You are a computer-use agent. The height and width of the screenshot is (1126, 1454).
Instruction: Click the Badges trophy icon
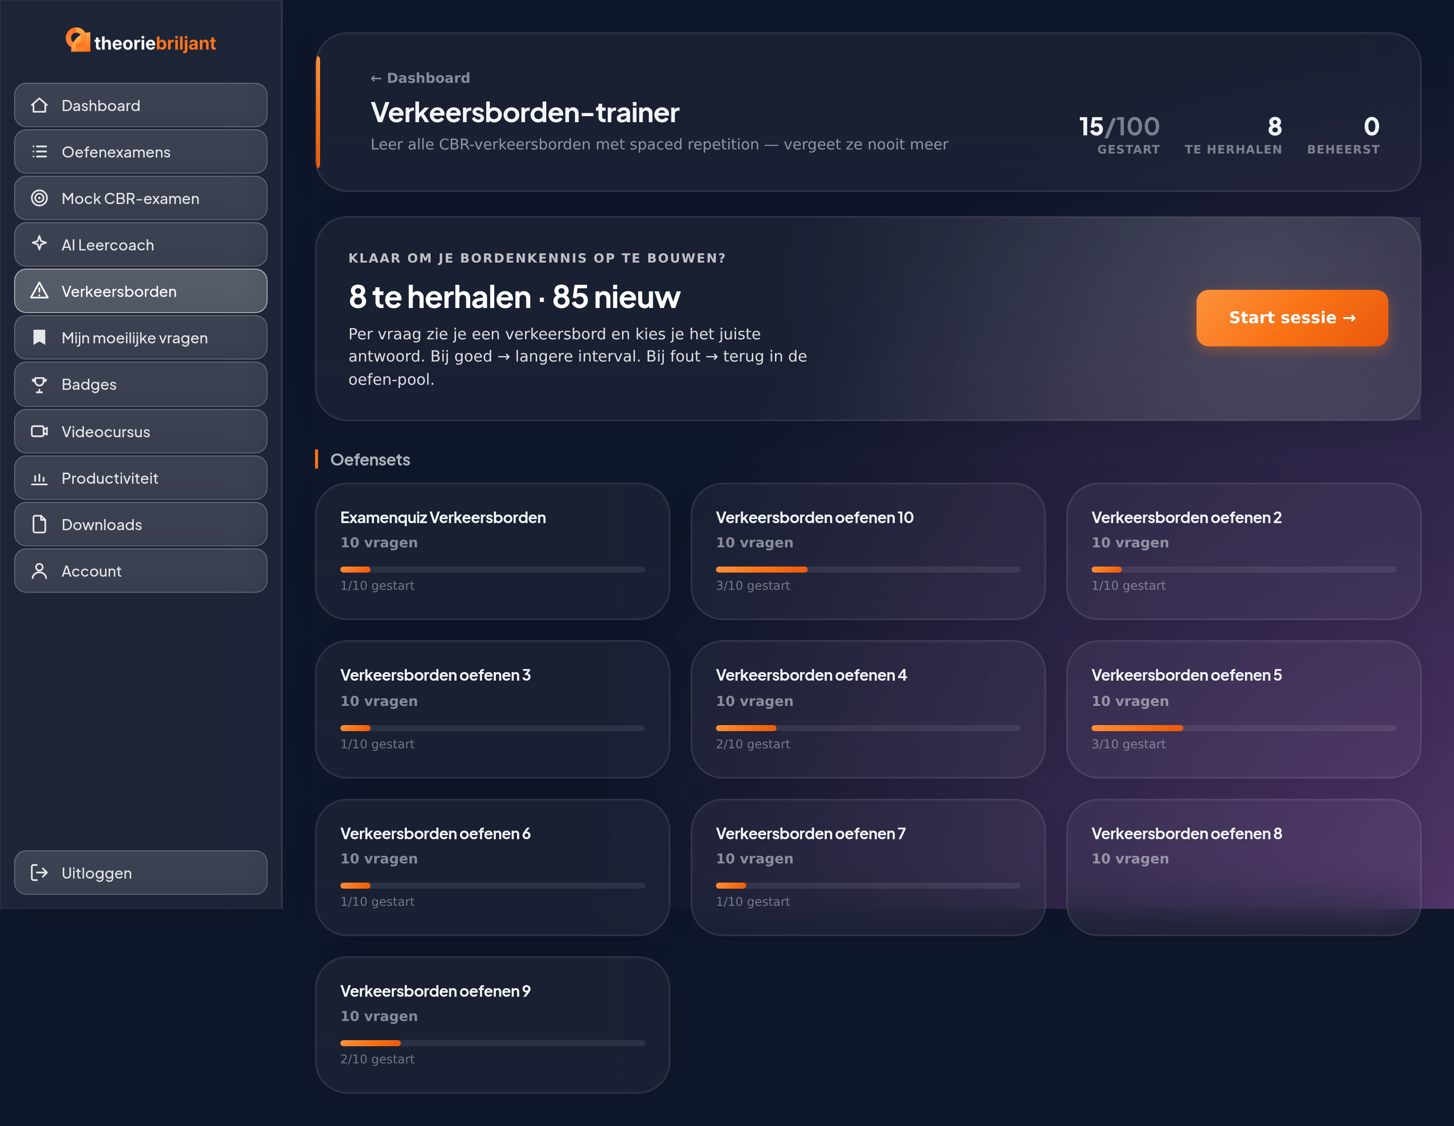click(x=39, y=384)
